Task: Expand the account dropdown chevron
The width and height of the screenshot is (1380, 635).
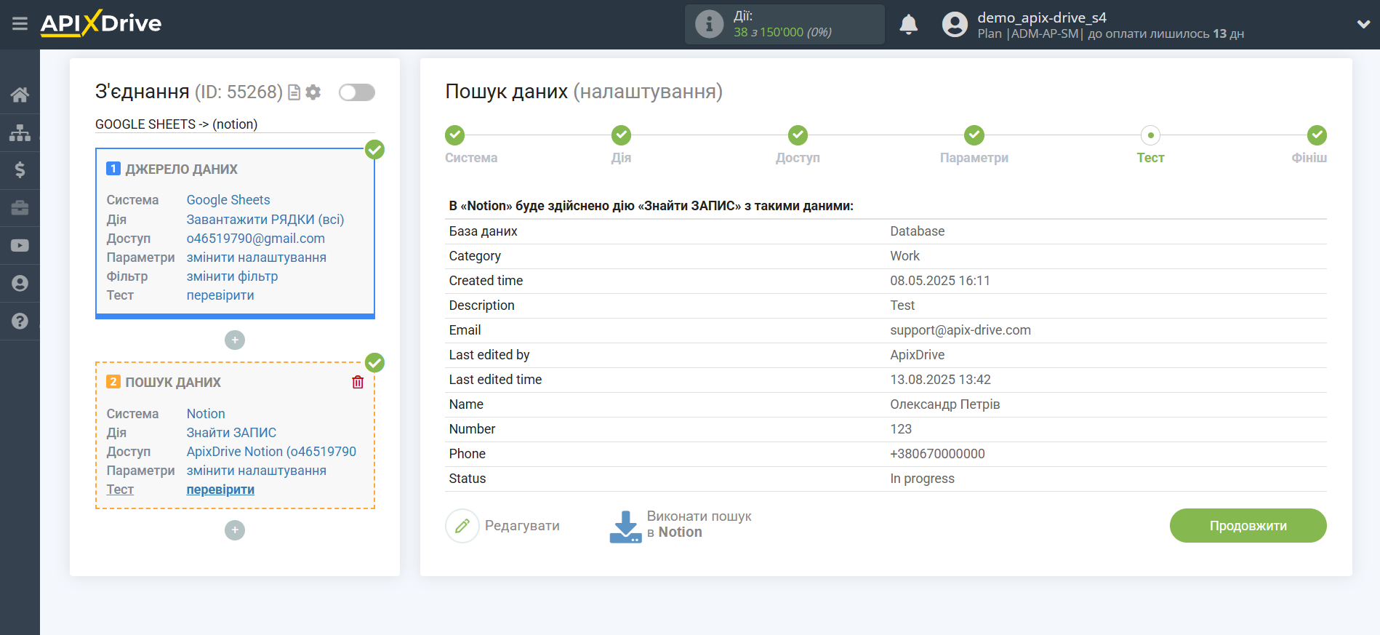Action: 1363,24
